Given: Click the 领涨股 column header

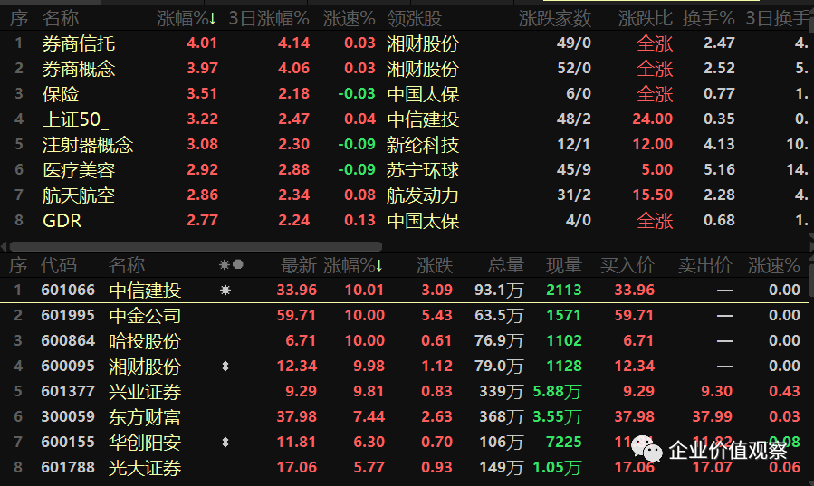Looking at the screenshot, I should (415, 19).
